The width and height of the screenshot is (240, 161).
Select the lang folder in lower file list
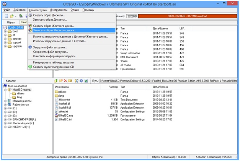(61, 96)
